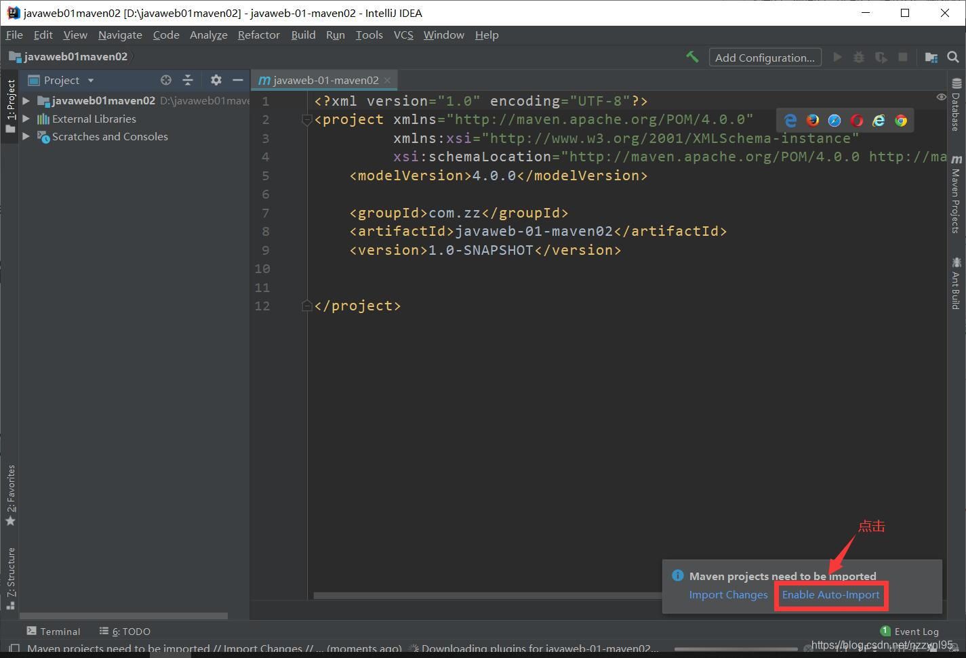The width and height of the screenshot is (966, 658).
Task: Open the file in Opera browser icon
Action: [x=857, y=121]
